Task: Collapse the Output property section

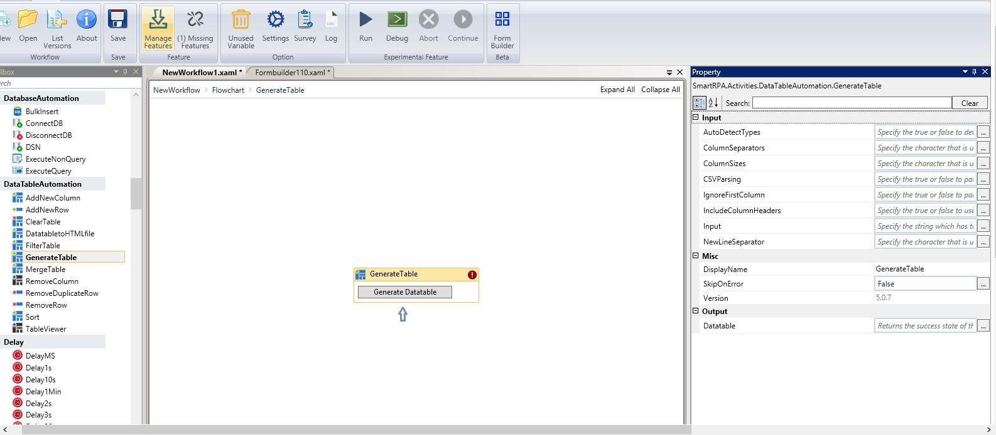Action: tap(696, 311)
